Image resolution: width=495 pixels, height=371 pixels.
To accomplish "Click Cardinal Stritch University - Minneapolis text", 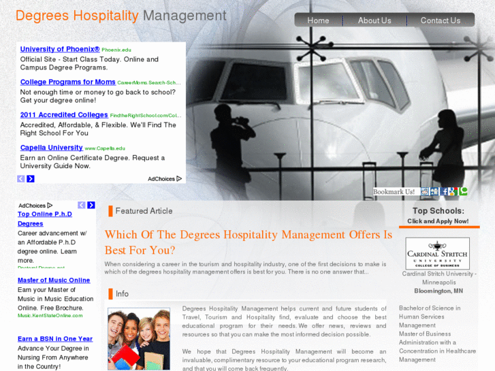I will pos(439,278).
